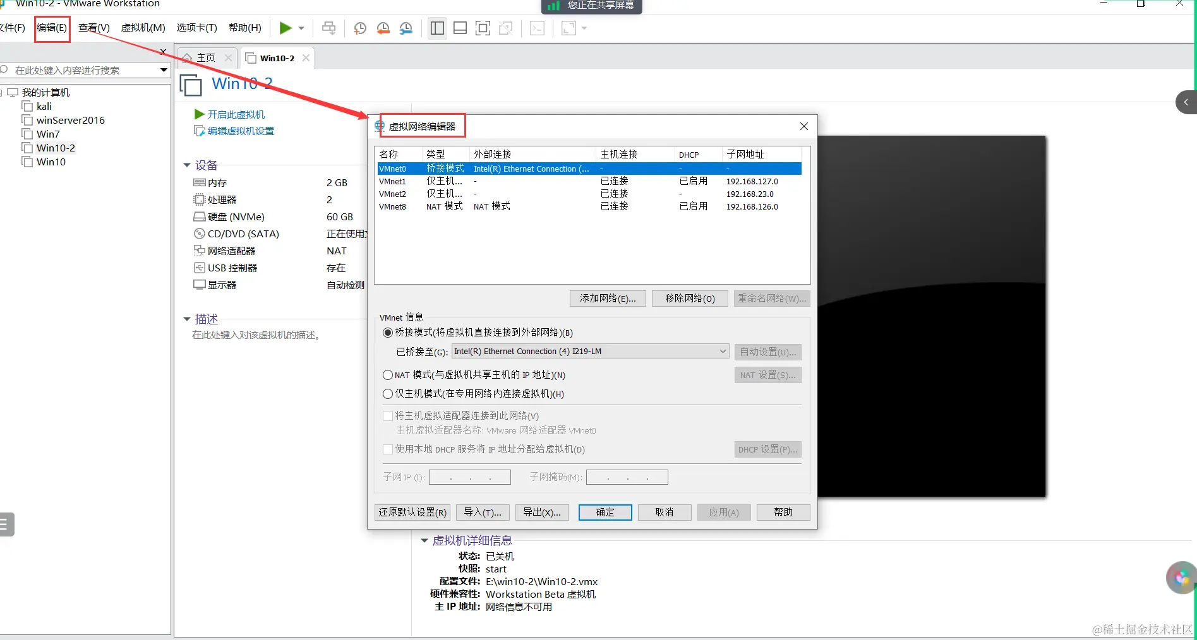Click the 添加网络(E)... button

point(608,299)
